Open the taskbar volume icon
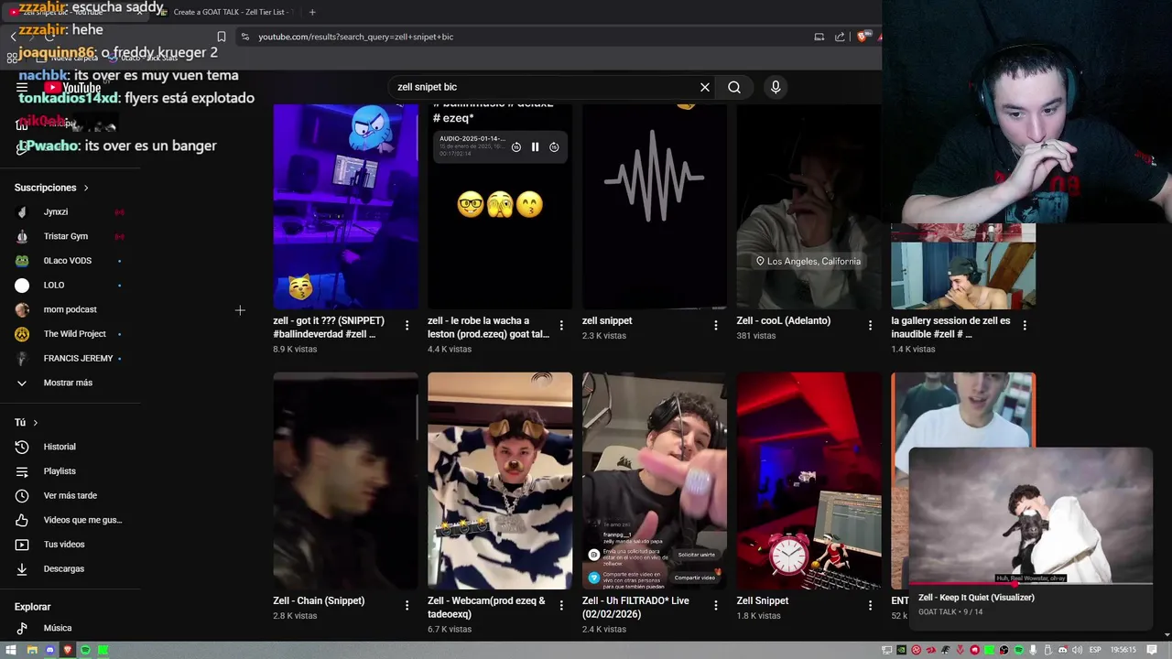The image size is (1172, 659). click(x=1076, y=650)
